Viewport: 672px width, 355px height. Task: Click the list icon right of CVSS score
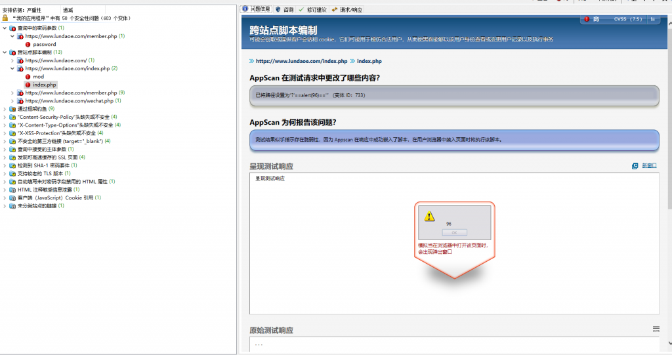(x=653, y=19)
